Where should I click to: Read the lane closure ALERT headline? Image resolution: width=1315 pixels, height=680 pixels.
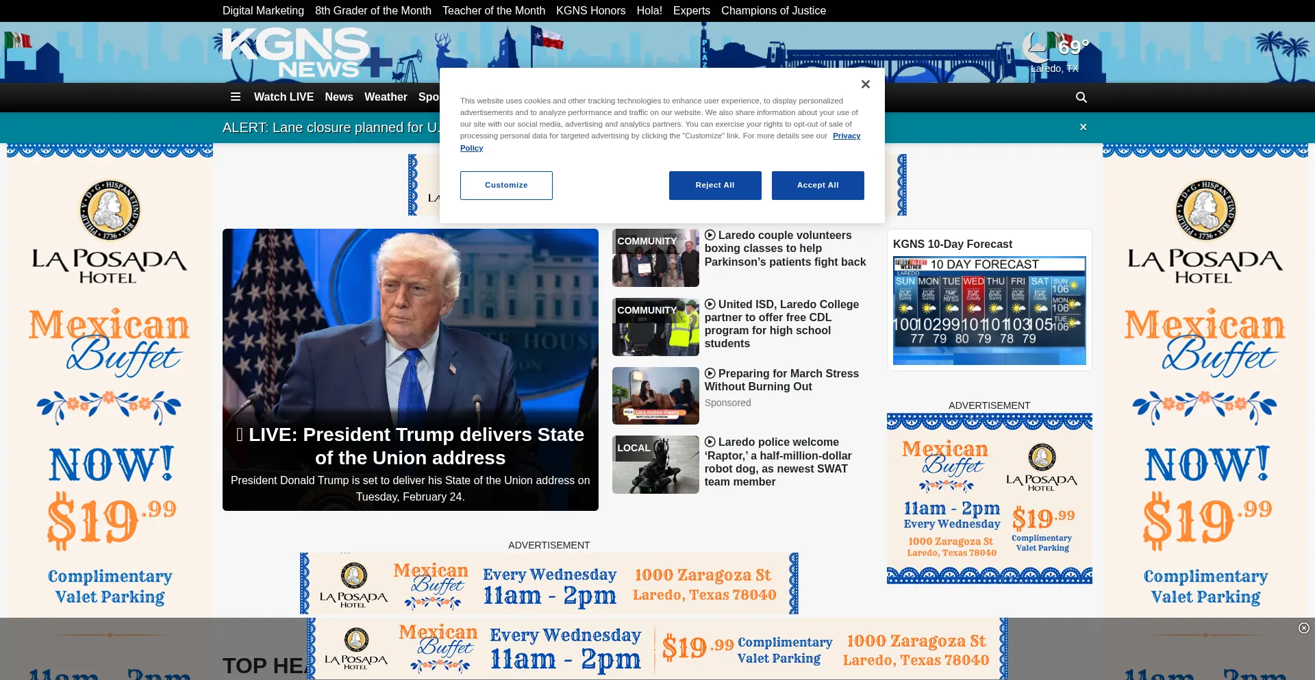[331, 127]
